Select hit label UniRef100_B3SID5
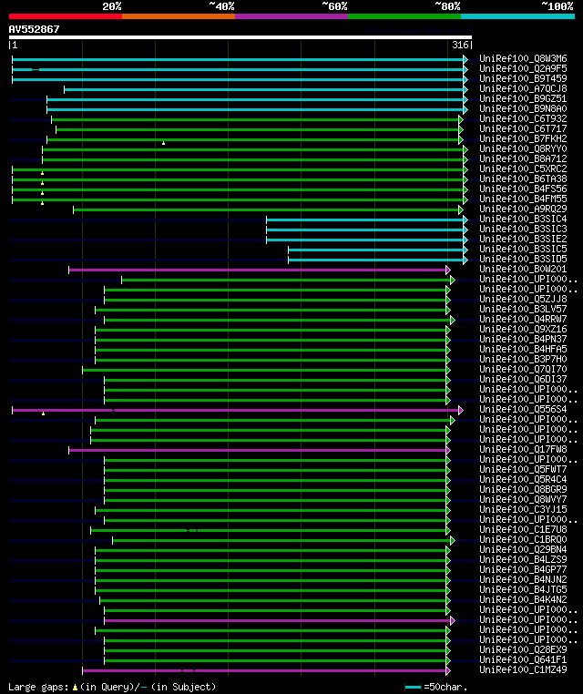Image resolution: width=583 pixels, height=694 pixels. (523, 259)
